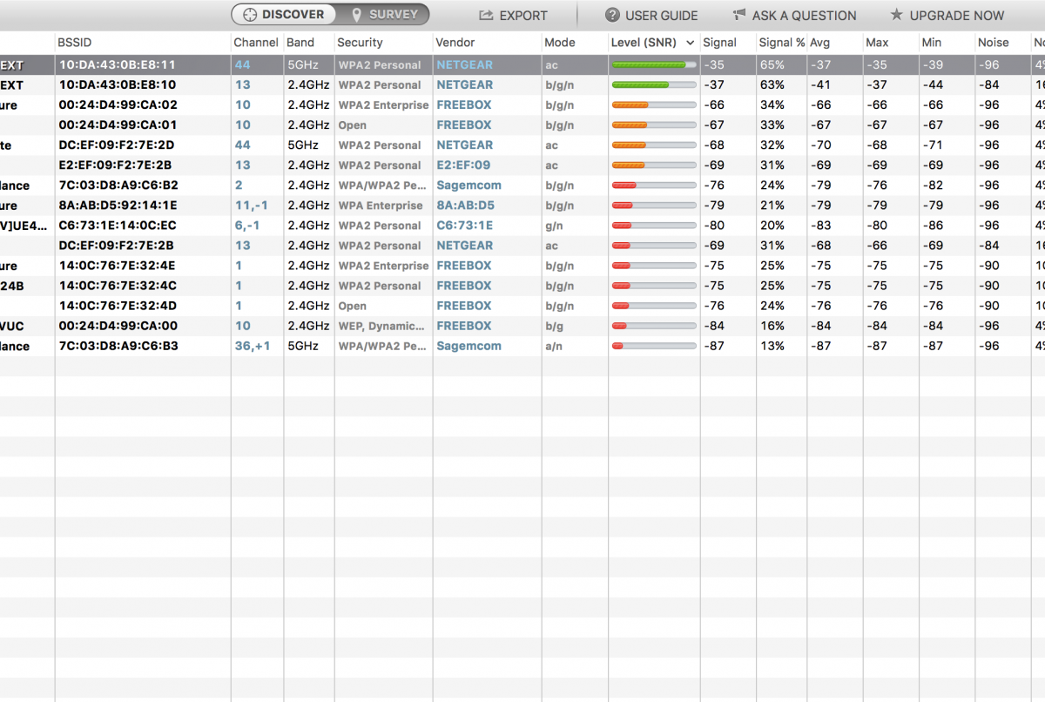This screenshot has height=702, width=1045.
Task: Select row with BSSID DC:EF:09:F2:7E:2D
Action: (x=522, y=145)
